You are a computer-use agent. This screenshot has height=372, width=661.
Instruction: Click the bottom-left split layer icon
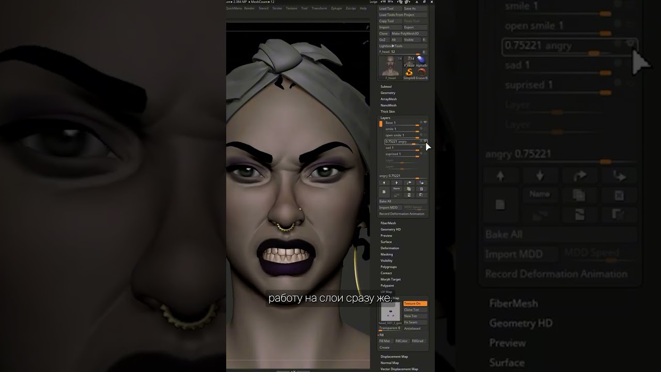pos(397,195)
